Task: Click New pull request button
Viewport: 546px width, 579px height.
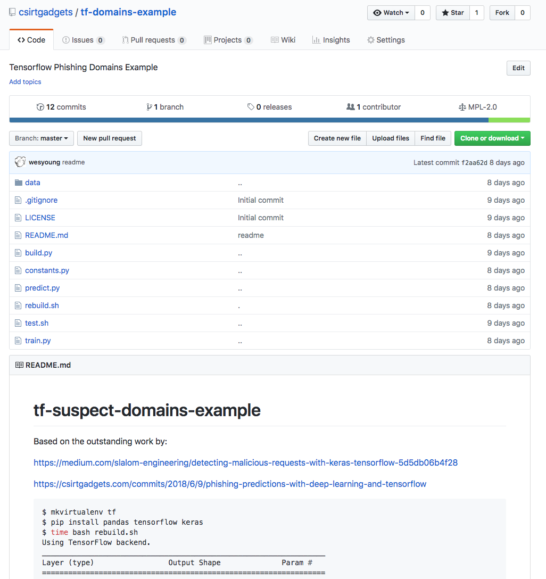Action: click(x=110, y=138)
